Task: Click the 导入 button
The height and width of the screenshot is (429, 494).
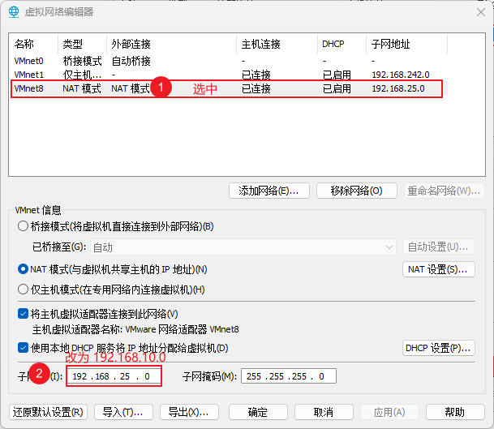Action: (x=122, y=411)
